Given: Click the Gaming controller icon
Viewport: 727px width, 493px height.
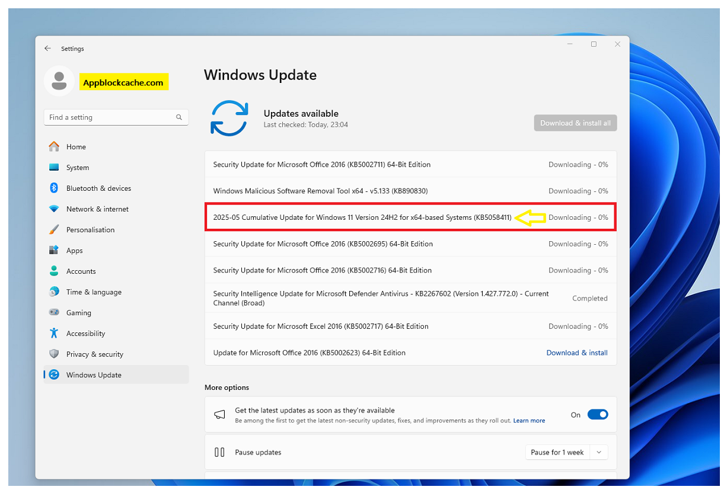Looking at the screenshot, I should point(54,312).
